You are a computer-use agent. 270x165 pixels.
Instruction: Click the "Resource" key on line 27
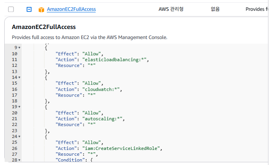(x=69, y=154)
